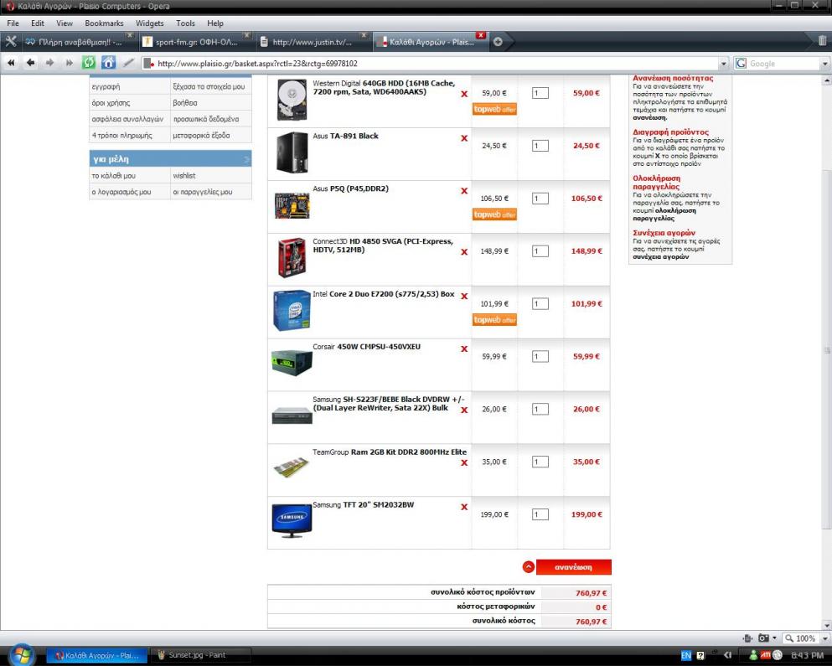Open the βοήθεια link
The width and height of the screenshot is (832, 666).
(x=184, y=103)
